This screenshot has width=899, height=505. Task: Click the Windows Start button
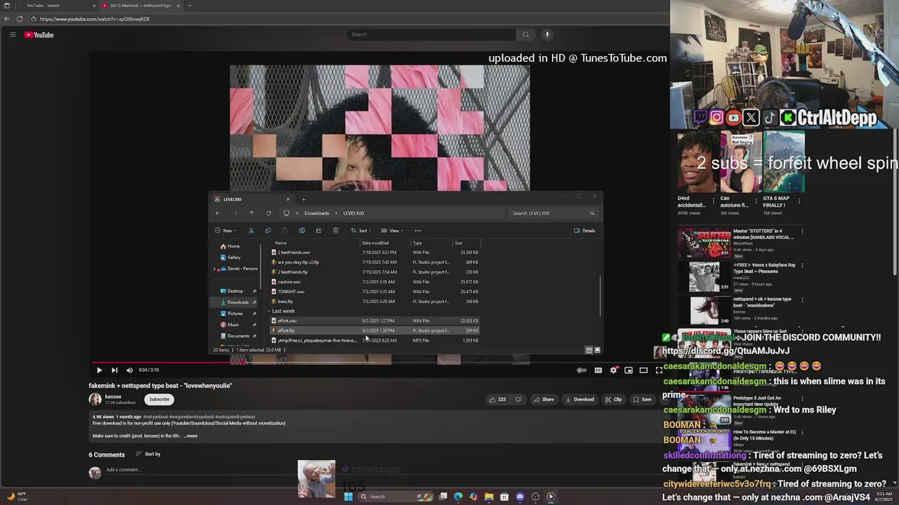click(x=348, y=497)
